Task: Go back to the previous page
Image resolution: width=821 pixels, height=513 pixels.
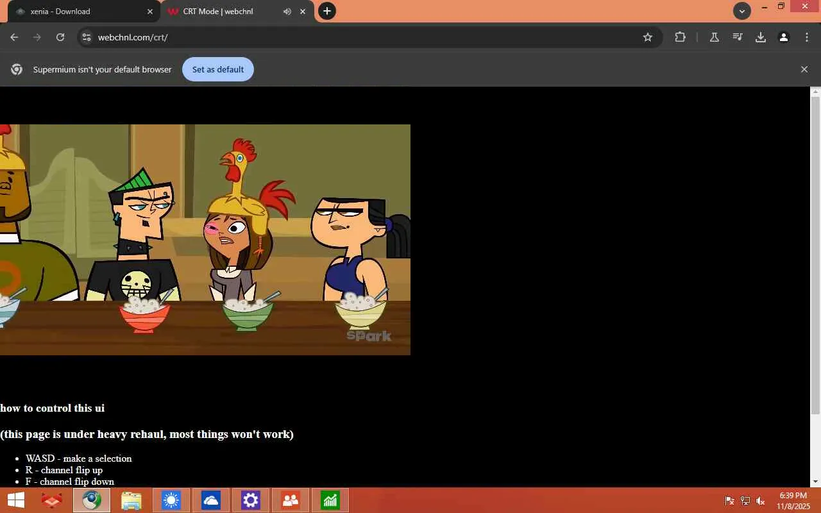Action: click(x=14, y=37)
